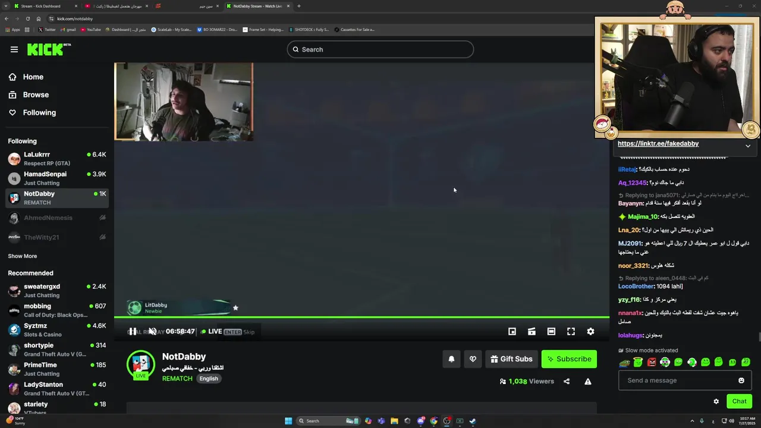Insert the headphones emote with glasses
This screenshot has height=428, width=761.
(665, 362)
